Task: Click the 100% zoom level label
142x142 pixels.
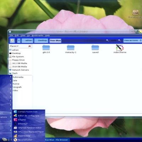Action: 114,40
